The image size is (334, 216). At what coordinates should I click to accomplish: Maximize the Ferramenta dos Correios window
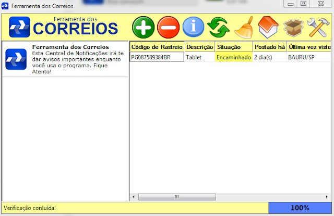coord(303,4)
